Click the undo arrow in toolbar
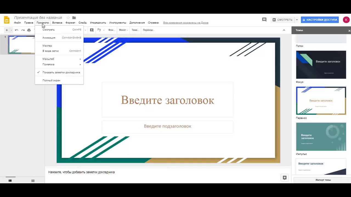The width and height of the screenshot is (351, 197). (x=17, y=30)
